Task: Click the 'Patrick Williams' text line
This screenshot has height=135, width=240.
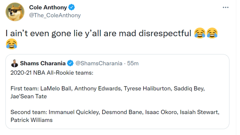Action: [x=31, y=120]
